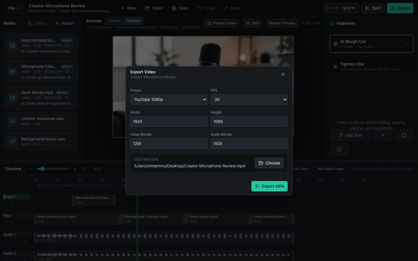
Task: Mute the Audio 1 track speaker
Action: pyautogui.click(x=6, y=241)
